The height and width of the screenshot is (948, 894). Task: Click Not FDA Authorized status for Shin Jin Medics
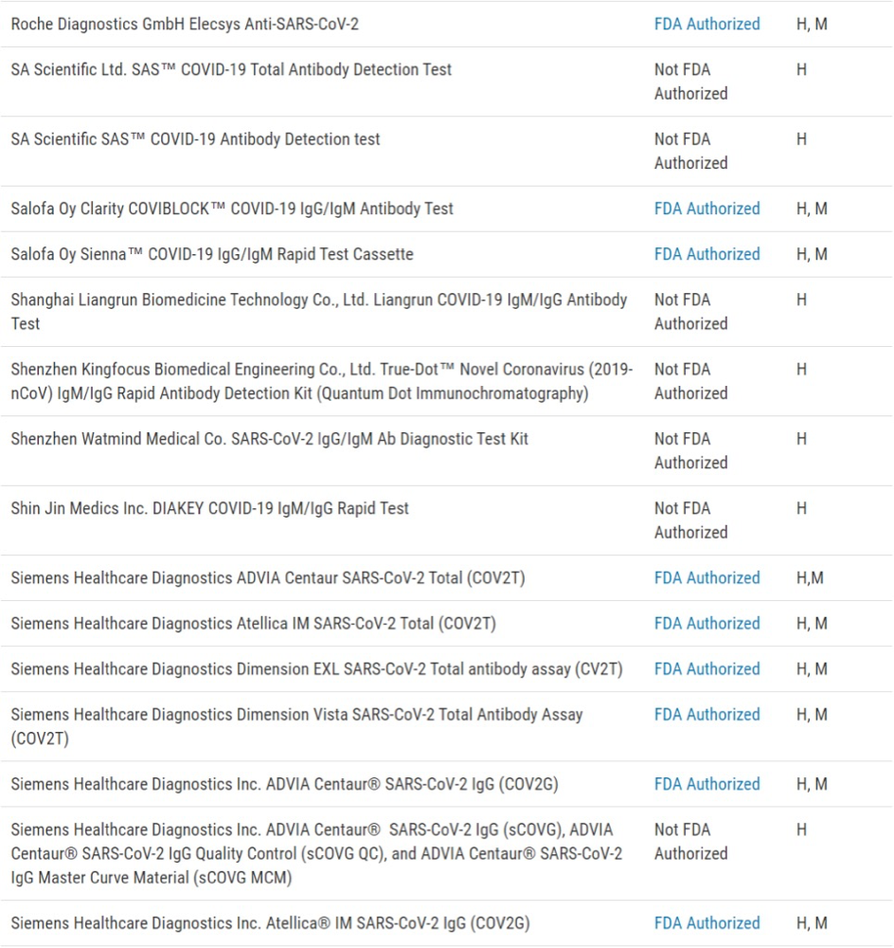pos(690,520)
